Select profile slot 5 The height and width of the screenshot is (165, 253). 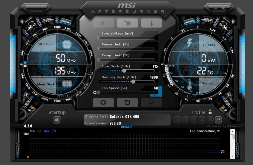click(x=210, y=120)
